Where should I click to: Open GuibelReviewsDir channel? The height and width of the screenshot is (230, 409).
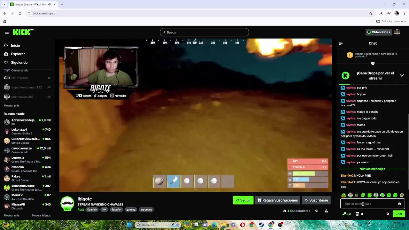pos(27,141)
